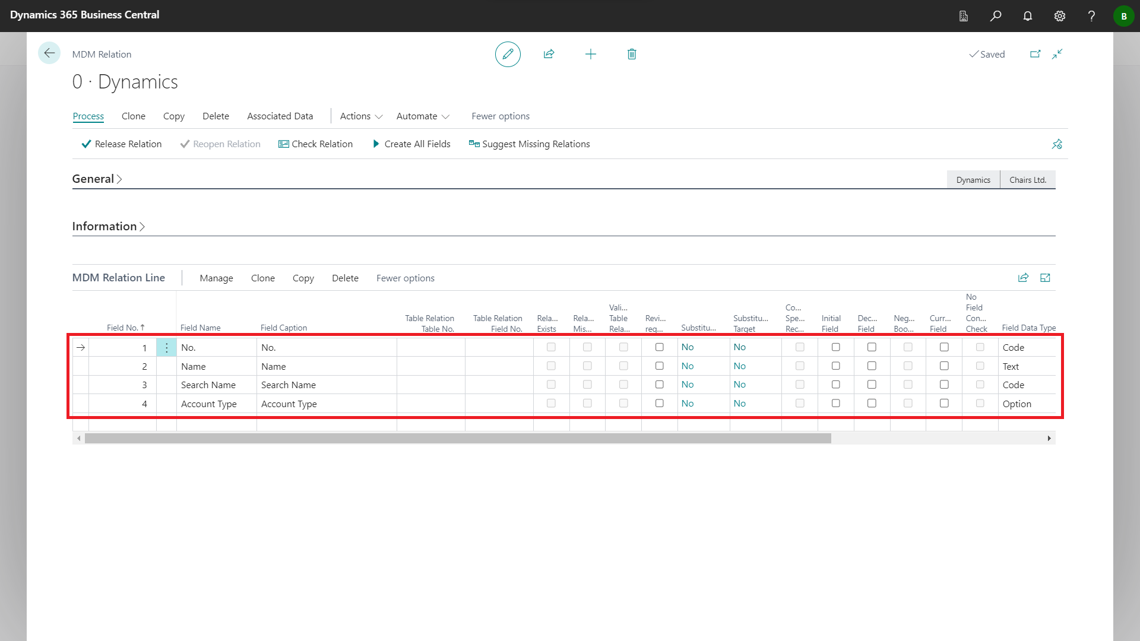
Task: Open the help question mark
Action: [1091, 16]
